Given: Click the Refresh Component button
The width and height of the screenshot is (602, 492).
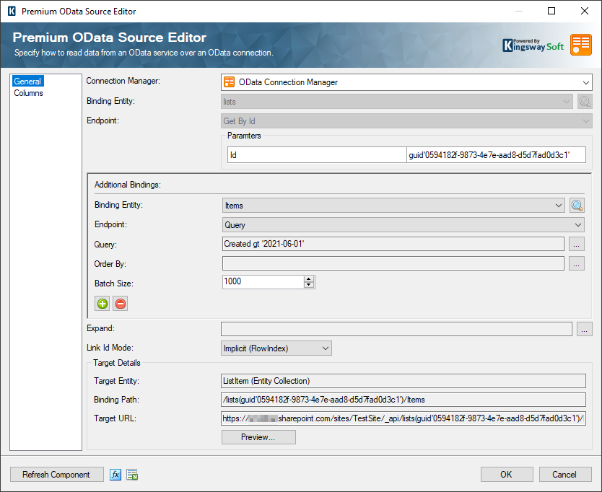Looking at the screenshot, I should pyautogui.click(x=56, y=474).
